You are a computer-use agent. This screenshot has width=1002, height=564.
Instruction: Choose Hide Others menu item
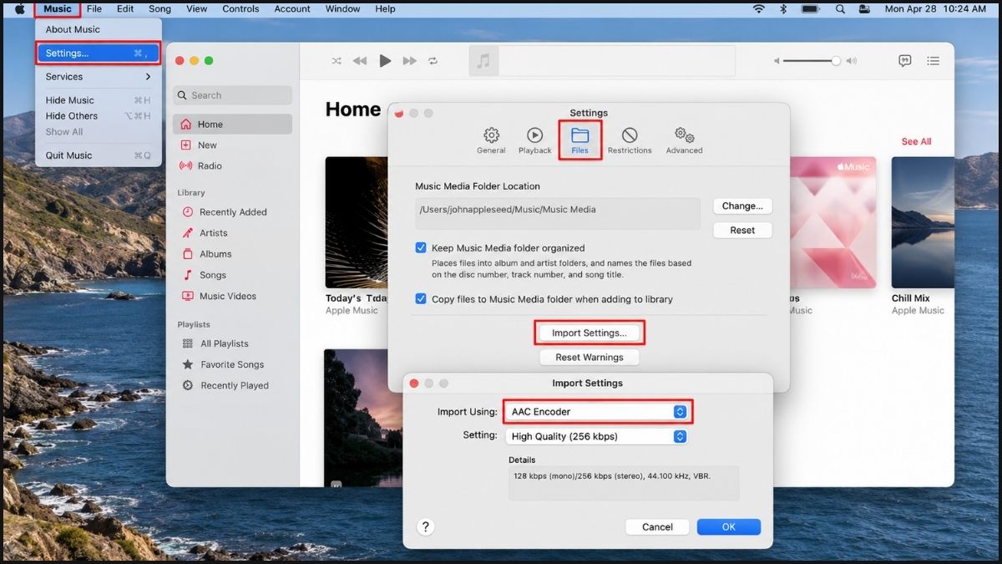click(x=99, y=116)
